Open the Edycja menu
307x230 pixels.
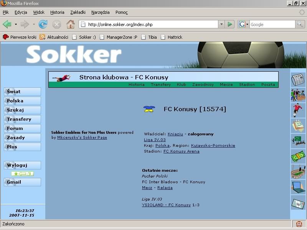pos(21,12)
